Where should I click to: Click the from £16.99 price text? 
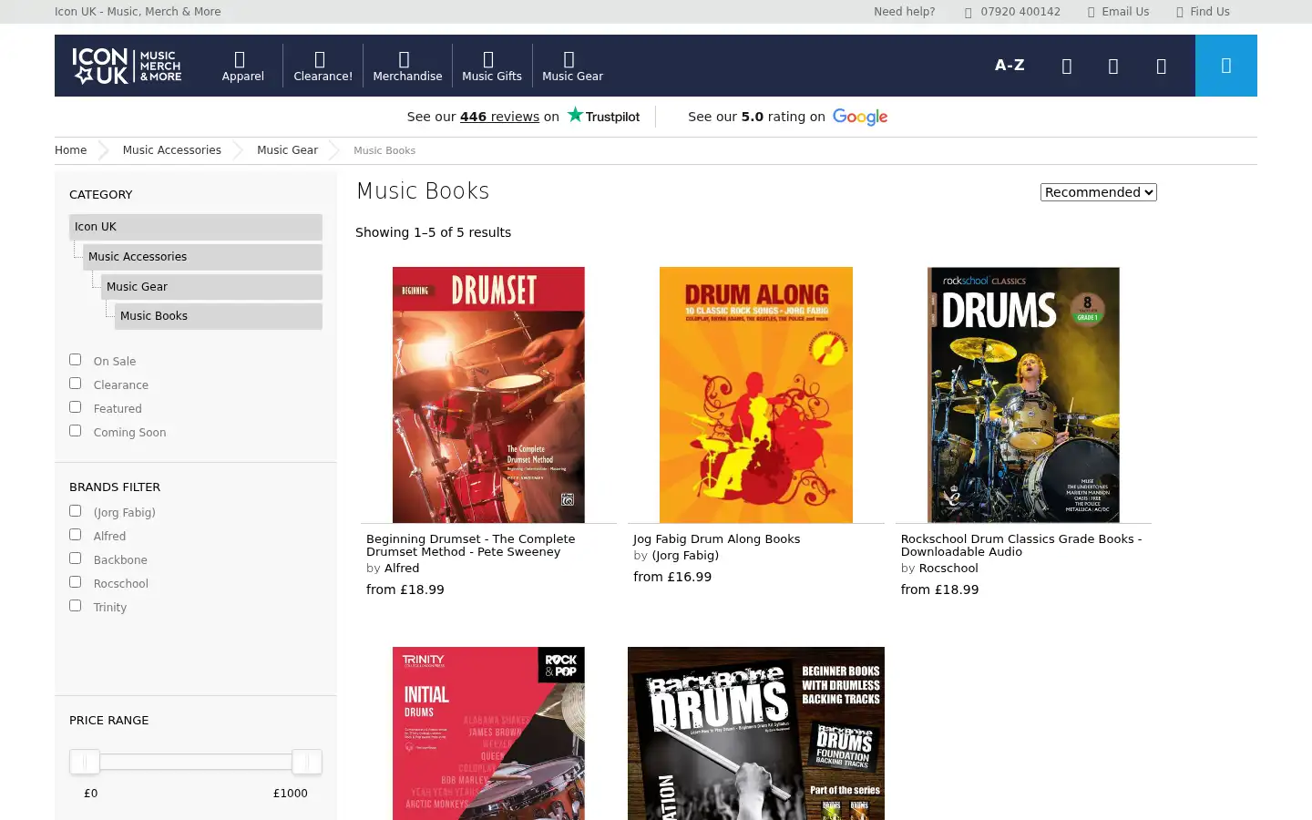(672, 578)
